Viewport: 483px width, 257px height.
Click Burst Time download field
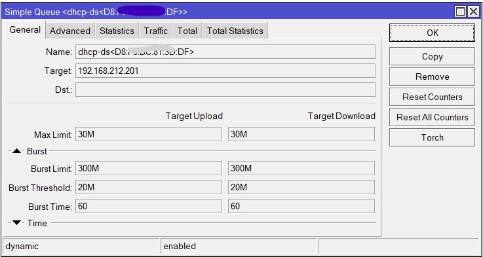tap(301, 206)
